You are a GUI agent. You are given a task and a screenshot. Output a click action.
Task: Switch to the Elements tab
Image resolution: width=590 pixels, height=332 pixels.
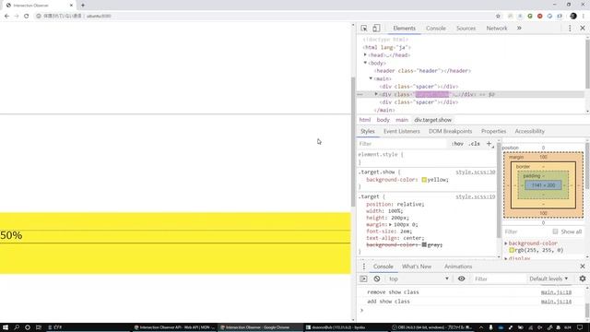404,29
